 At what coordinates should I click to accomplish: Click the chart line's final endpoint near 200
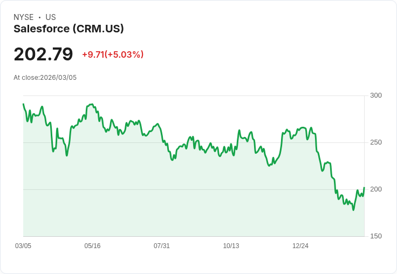pyautogui.click(x=364, y=188)
